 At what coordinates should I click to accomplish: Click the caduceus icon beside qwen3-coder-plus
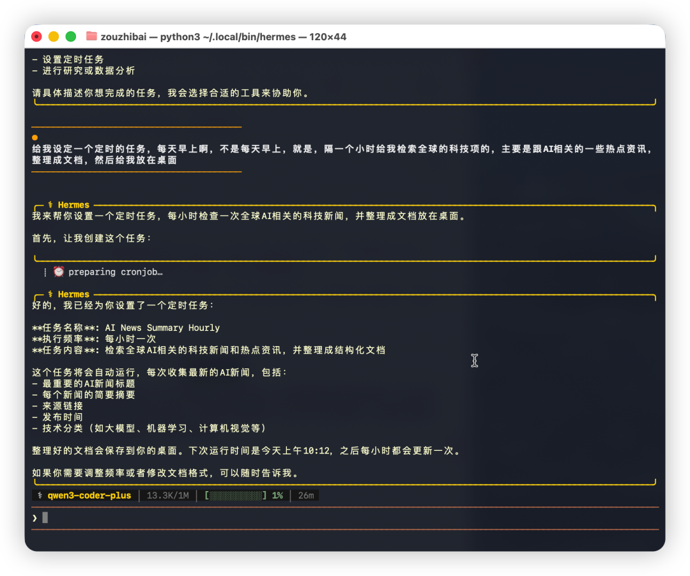point(40,496)
